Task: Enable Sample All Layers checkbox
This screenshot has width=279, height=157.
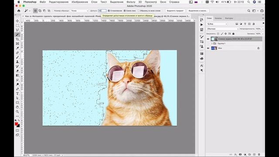Action: pos(139,10)
